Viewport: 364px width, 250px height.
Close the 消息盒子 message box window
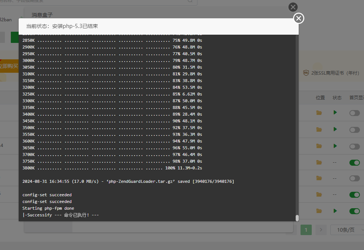point(293,7)
